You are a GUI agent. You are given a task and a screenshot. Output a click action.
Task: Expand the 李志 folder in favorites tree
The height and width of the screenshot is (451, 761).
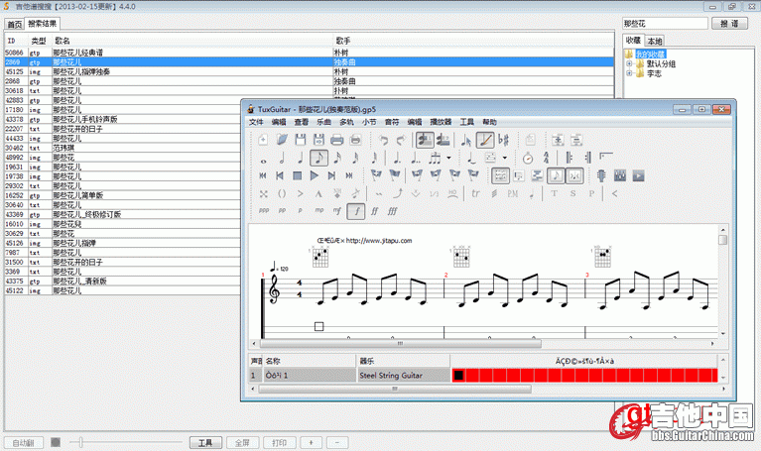click(629, 73)
